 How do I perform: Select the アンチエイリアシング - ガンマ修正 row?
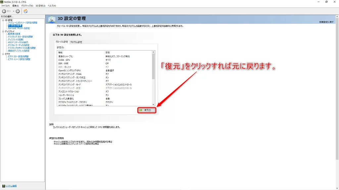[105, 78]
